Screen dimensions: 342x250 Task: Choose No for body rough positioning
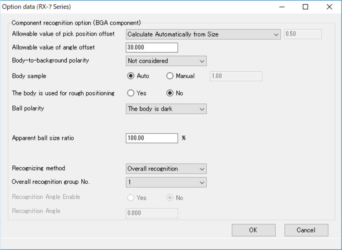(x=170, y=93)
